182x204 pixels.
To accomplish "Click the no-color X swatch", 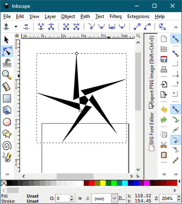I will tap(4, 183).
